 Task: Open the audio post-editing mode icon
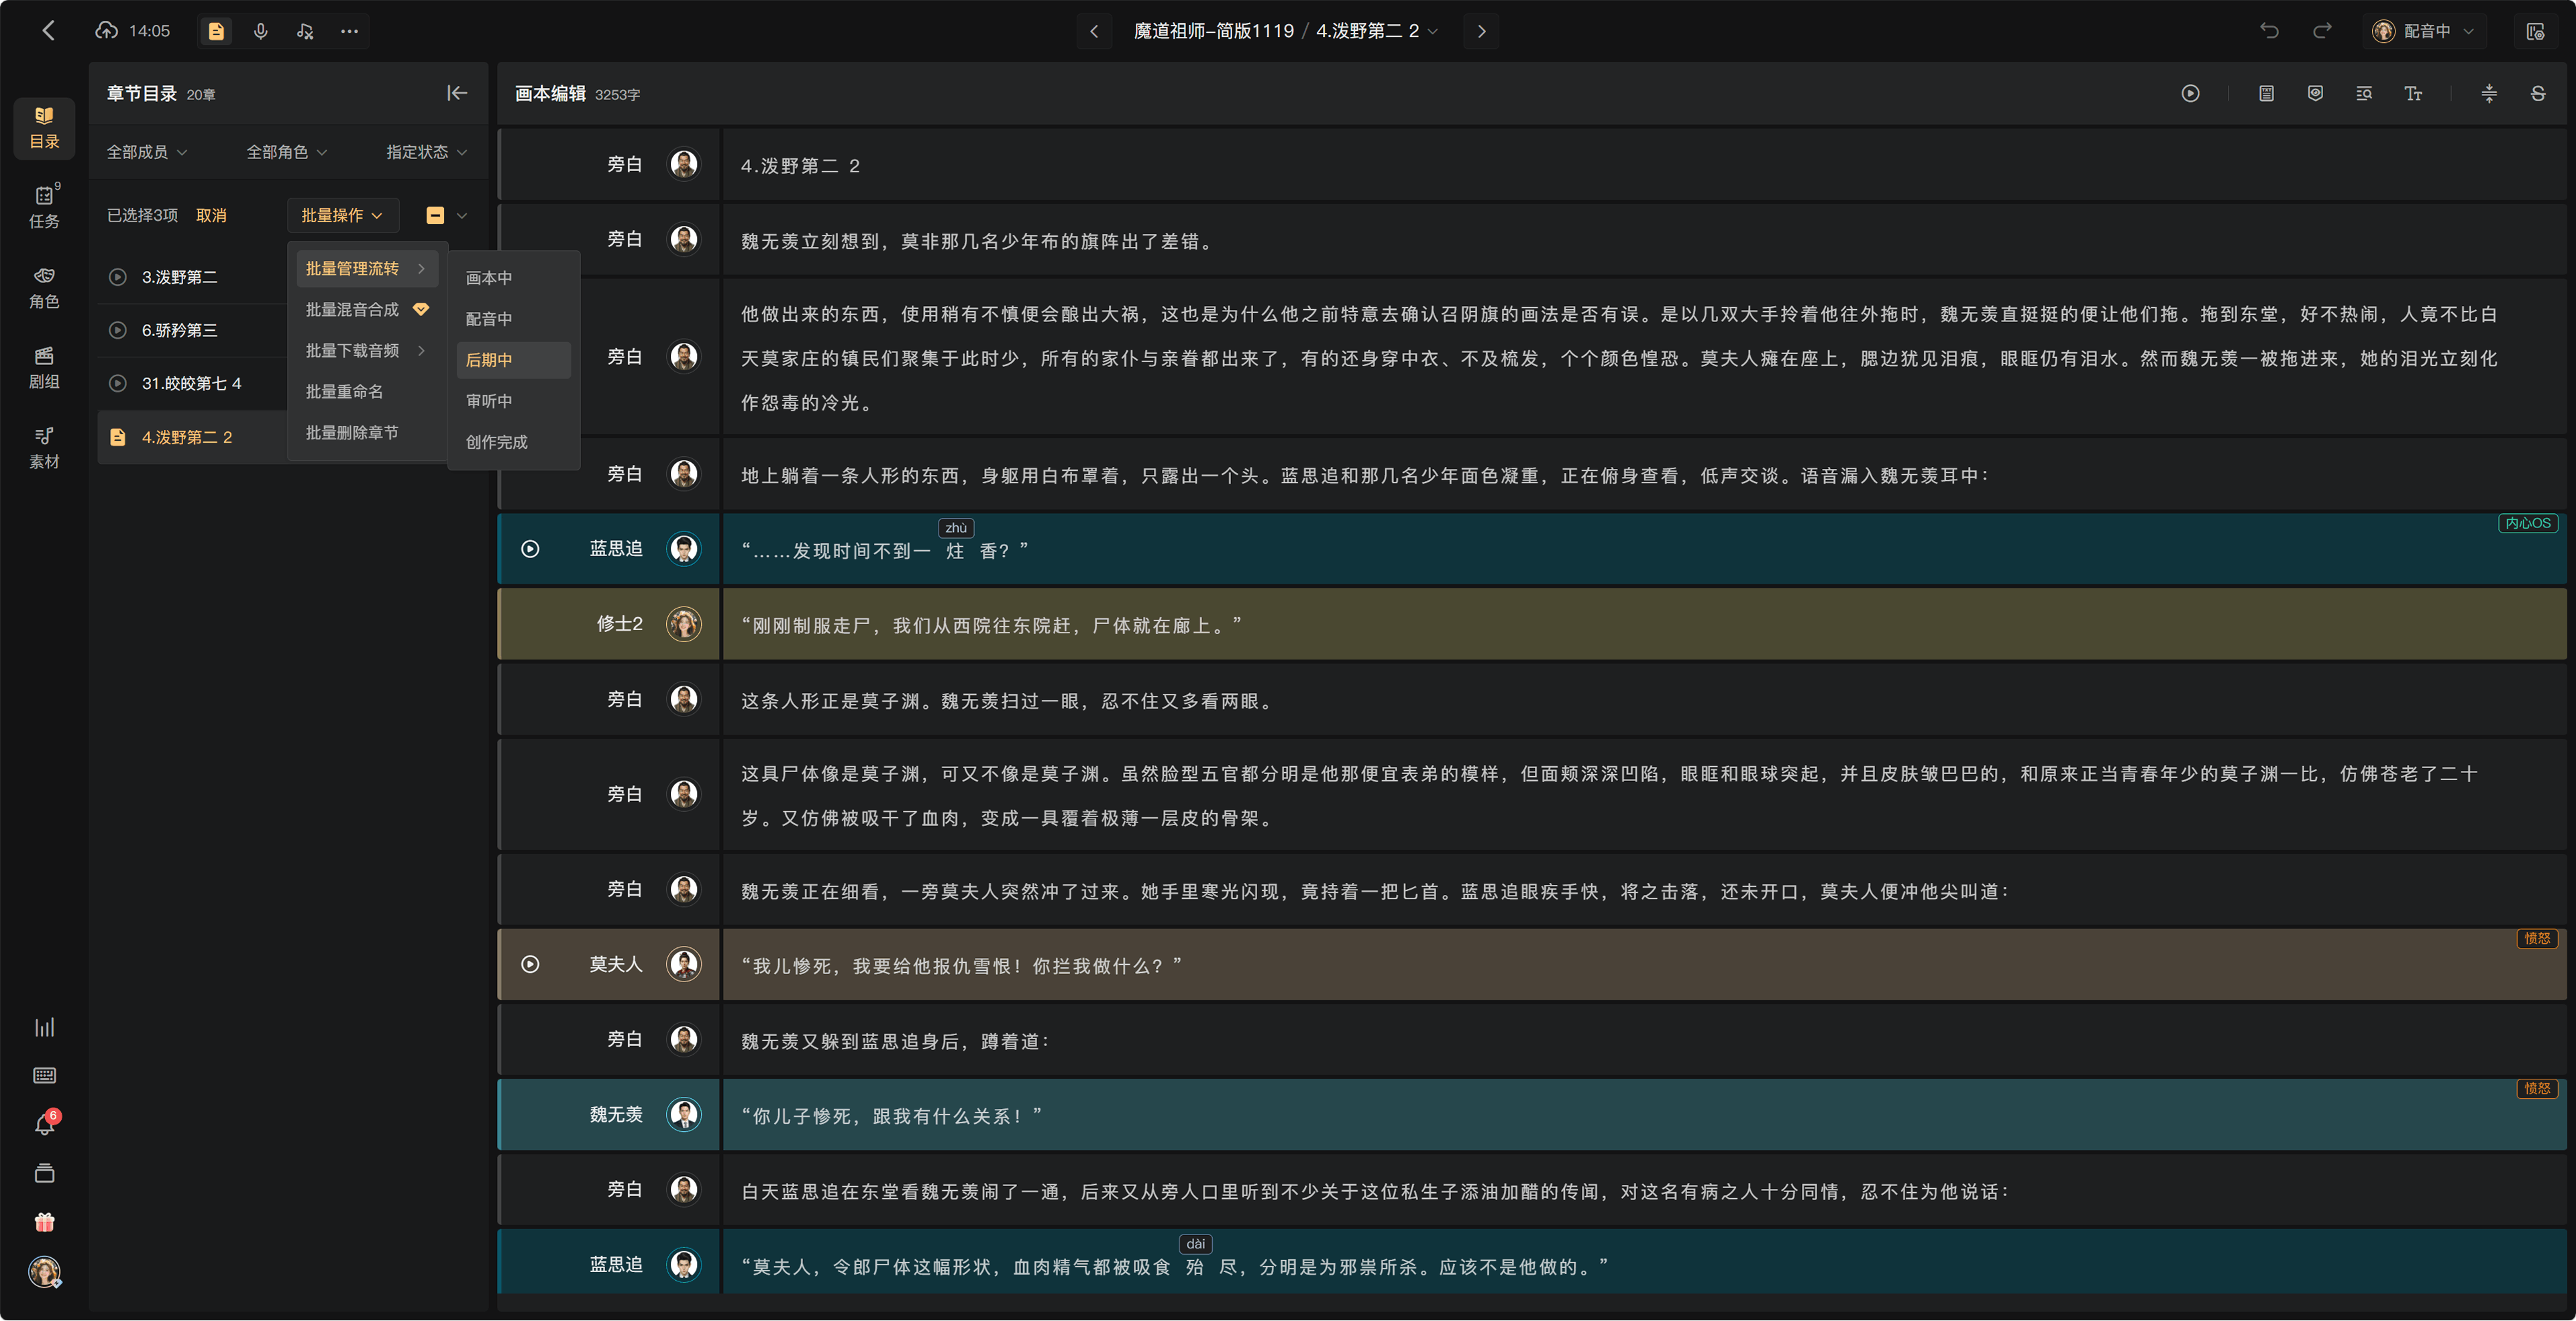(x=305, y=31)
